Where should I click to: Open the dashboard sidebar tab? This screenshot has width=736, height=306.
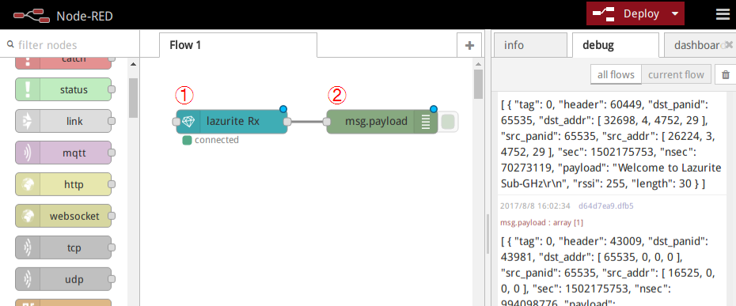coord(696,46)
